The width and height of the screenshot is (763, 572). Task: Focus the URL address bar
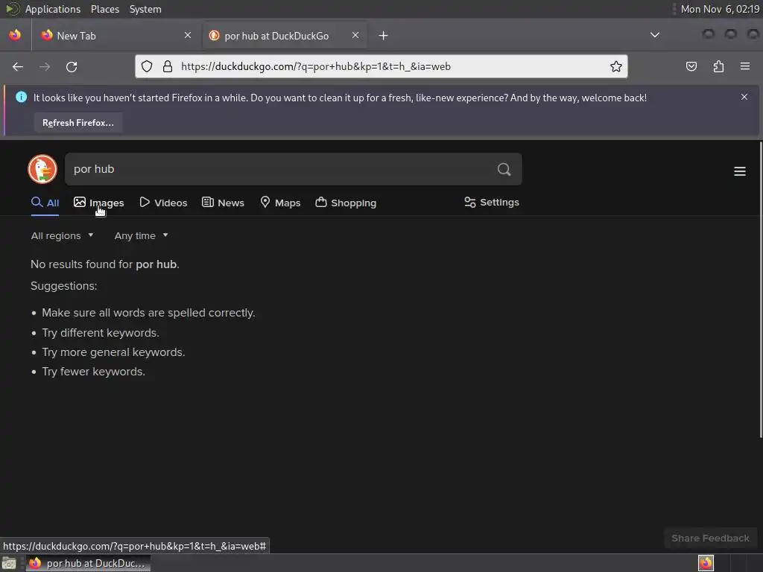coord(381,66)
